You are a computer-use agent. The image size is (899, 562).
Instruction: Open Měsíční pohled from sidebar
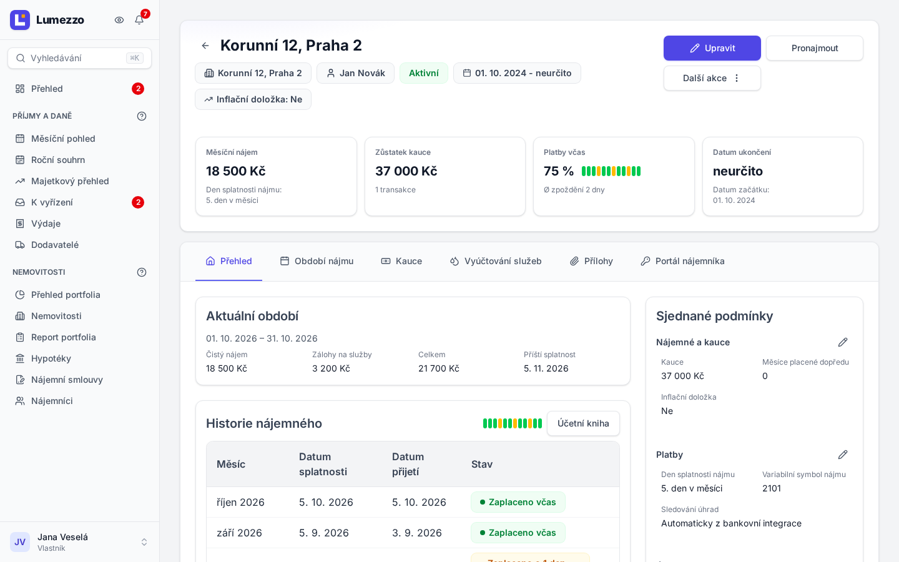(80, 139)
